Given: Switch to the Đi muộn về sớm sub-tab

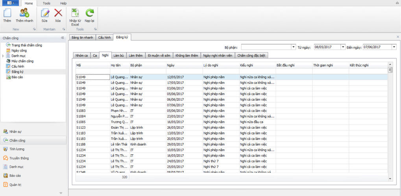Looking at the screenshot, I should 159,55.
